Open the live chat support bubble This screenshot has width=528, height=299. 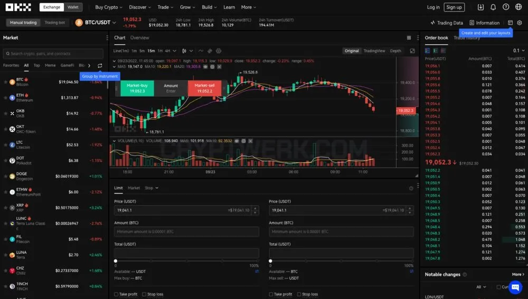click(515, 287)
